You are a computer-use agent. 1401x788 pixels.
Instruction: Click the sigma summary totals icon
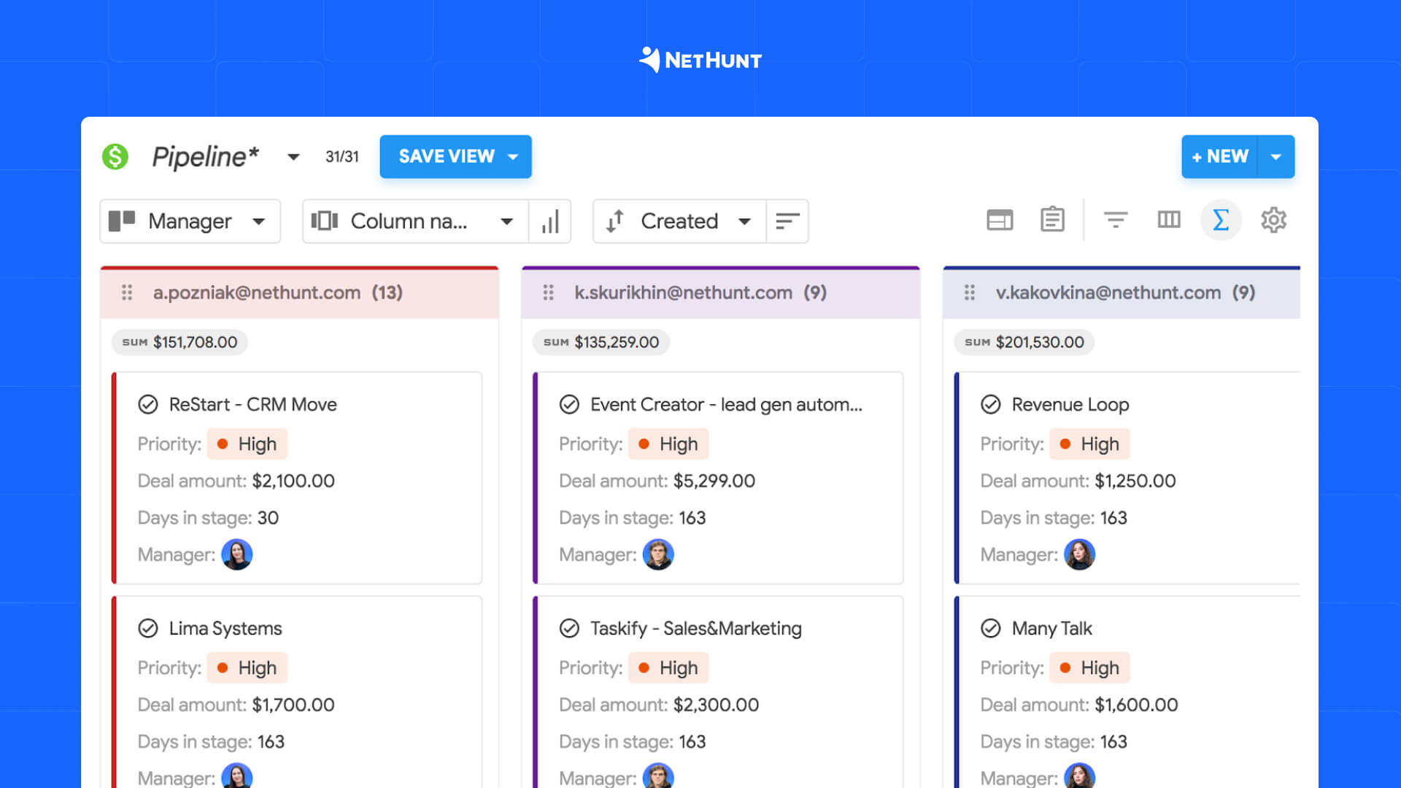[1221, 220]
